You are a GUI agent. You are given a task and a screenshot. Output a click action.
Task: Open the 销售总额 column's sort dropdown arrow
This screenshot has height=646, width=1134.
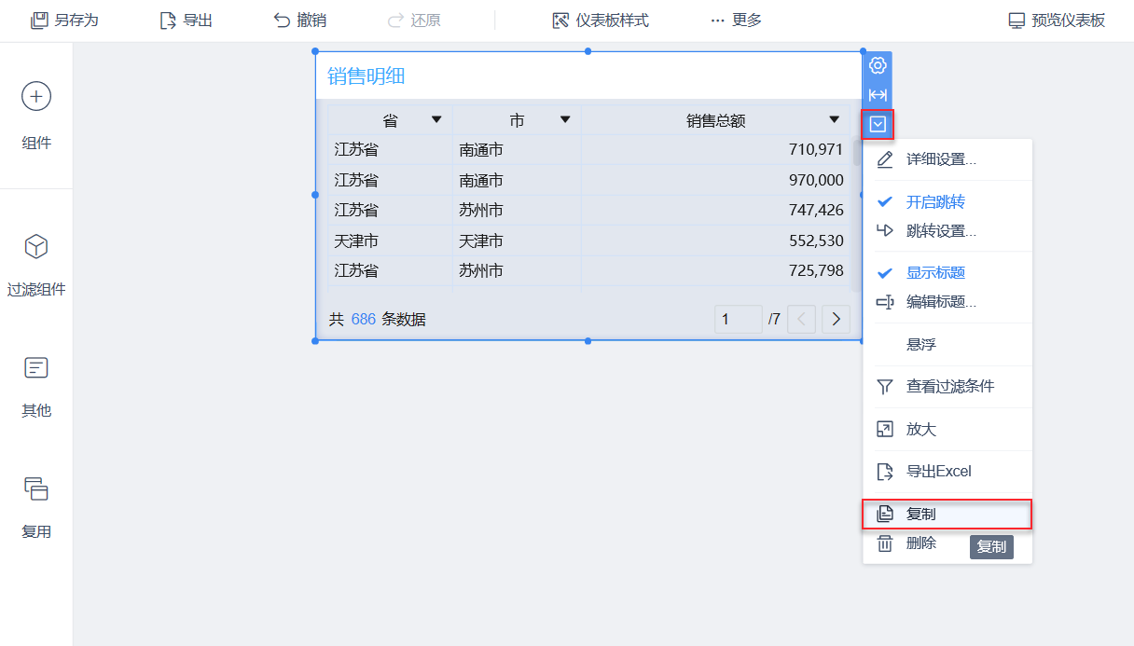pyautogui.click(x=835, y=119)
